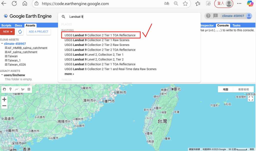Grab the panel resize handle above the map
This screenshot has height=151, width=256.
click(127, 83)
